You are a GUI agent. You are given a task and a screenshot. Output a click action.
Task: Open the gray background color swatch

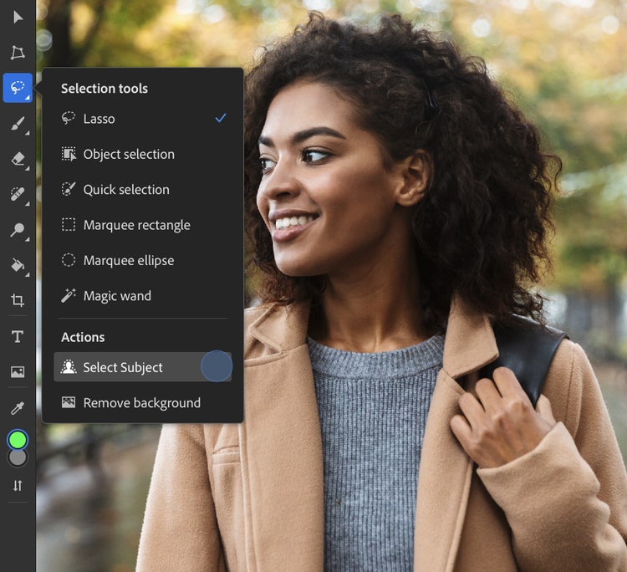(x=18, y=457)
